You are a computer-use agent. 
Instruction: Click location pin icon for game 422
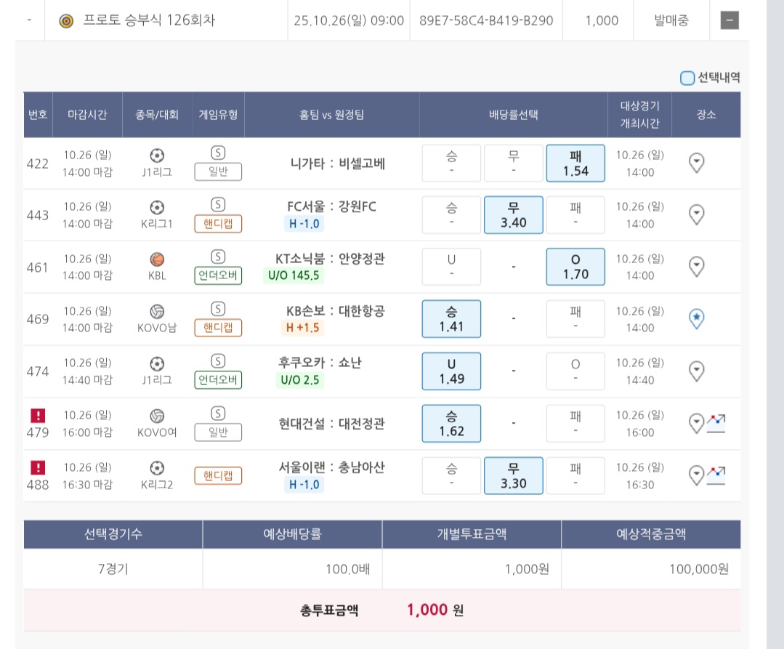696,163
